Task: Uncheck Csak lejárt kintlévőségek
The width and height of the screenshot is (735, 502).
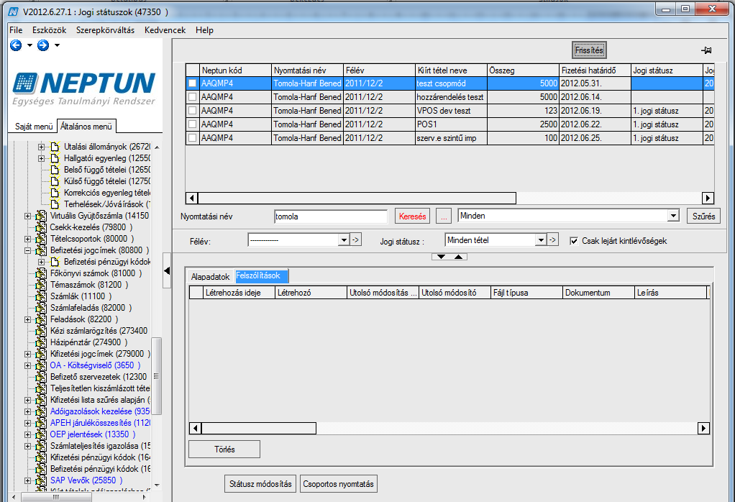Action: (574, 241)
